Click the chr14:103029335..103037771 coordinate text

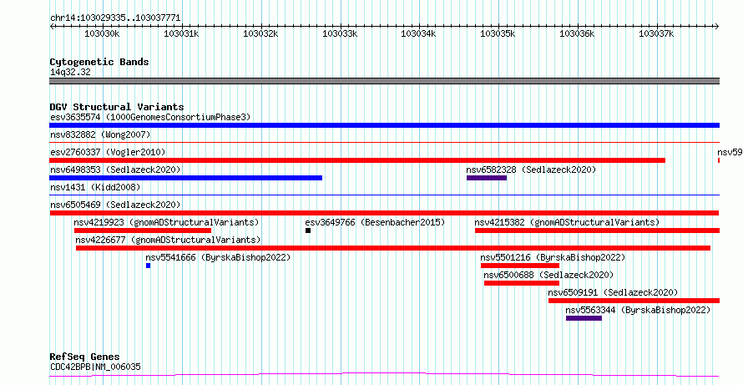(x=115, y=18)
